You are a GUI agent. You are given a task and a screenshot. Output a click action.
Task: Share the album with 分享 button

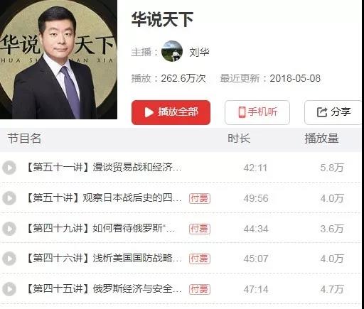[x=333, y=112]
